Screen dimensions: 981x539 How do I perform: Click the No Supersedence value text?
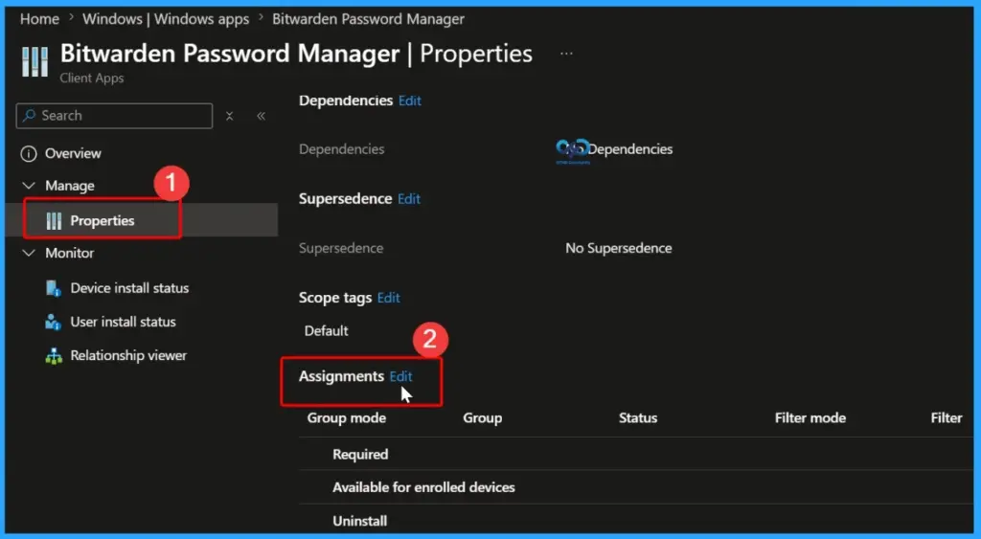point(619,248)
